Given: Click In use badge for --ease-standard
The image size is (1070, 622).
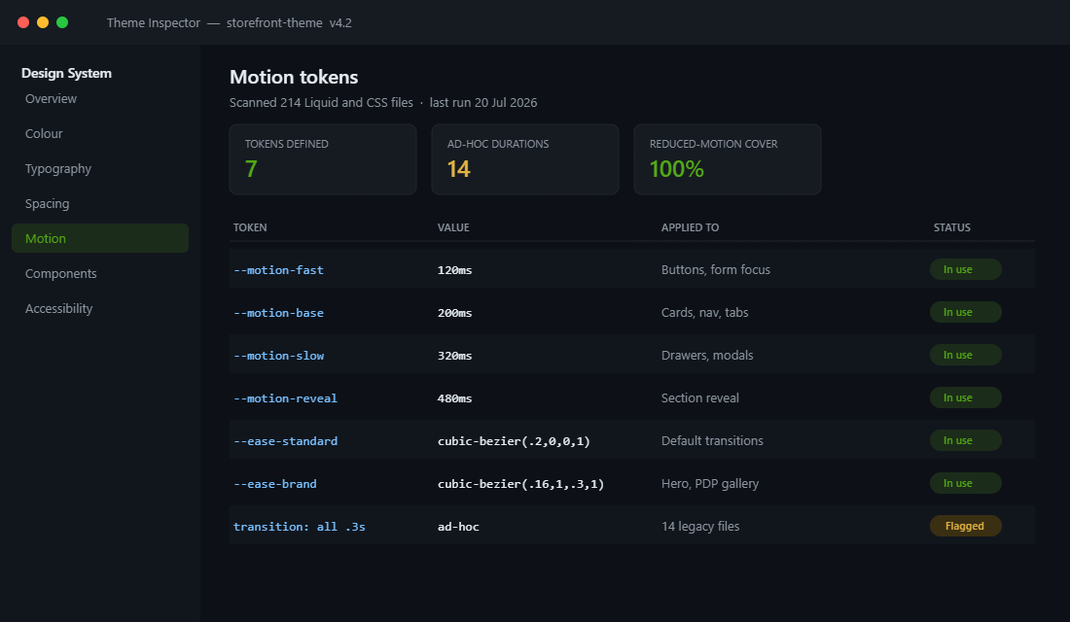Looking at the screenshot, I should click(966, 440).
